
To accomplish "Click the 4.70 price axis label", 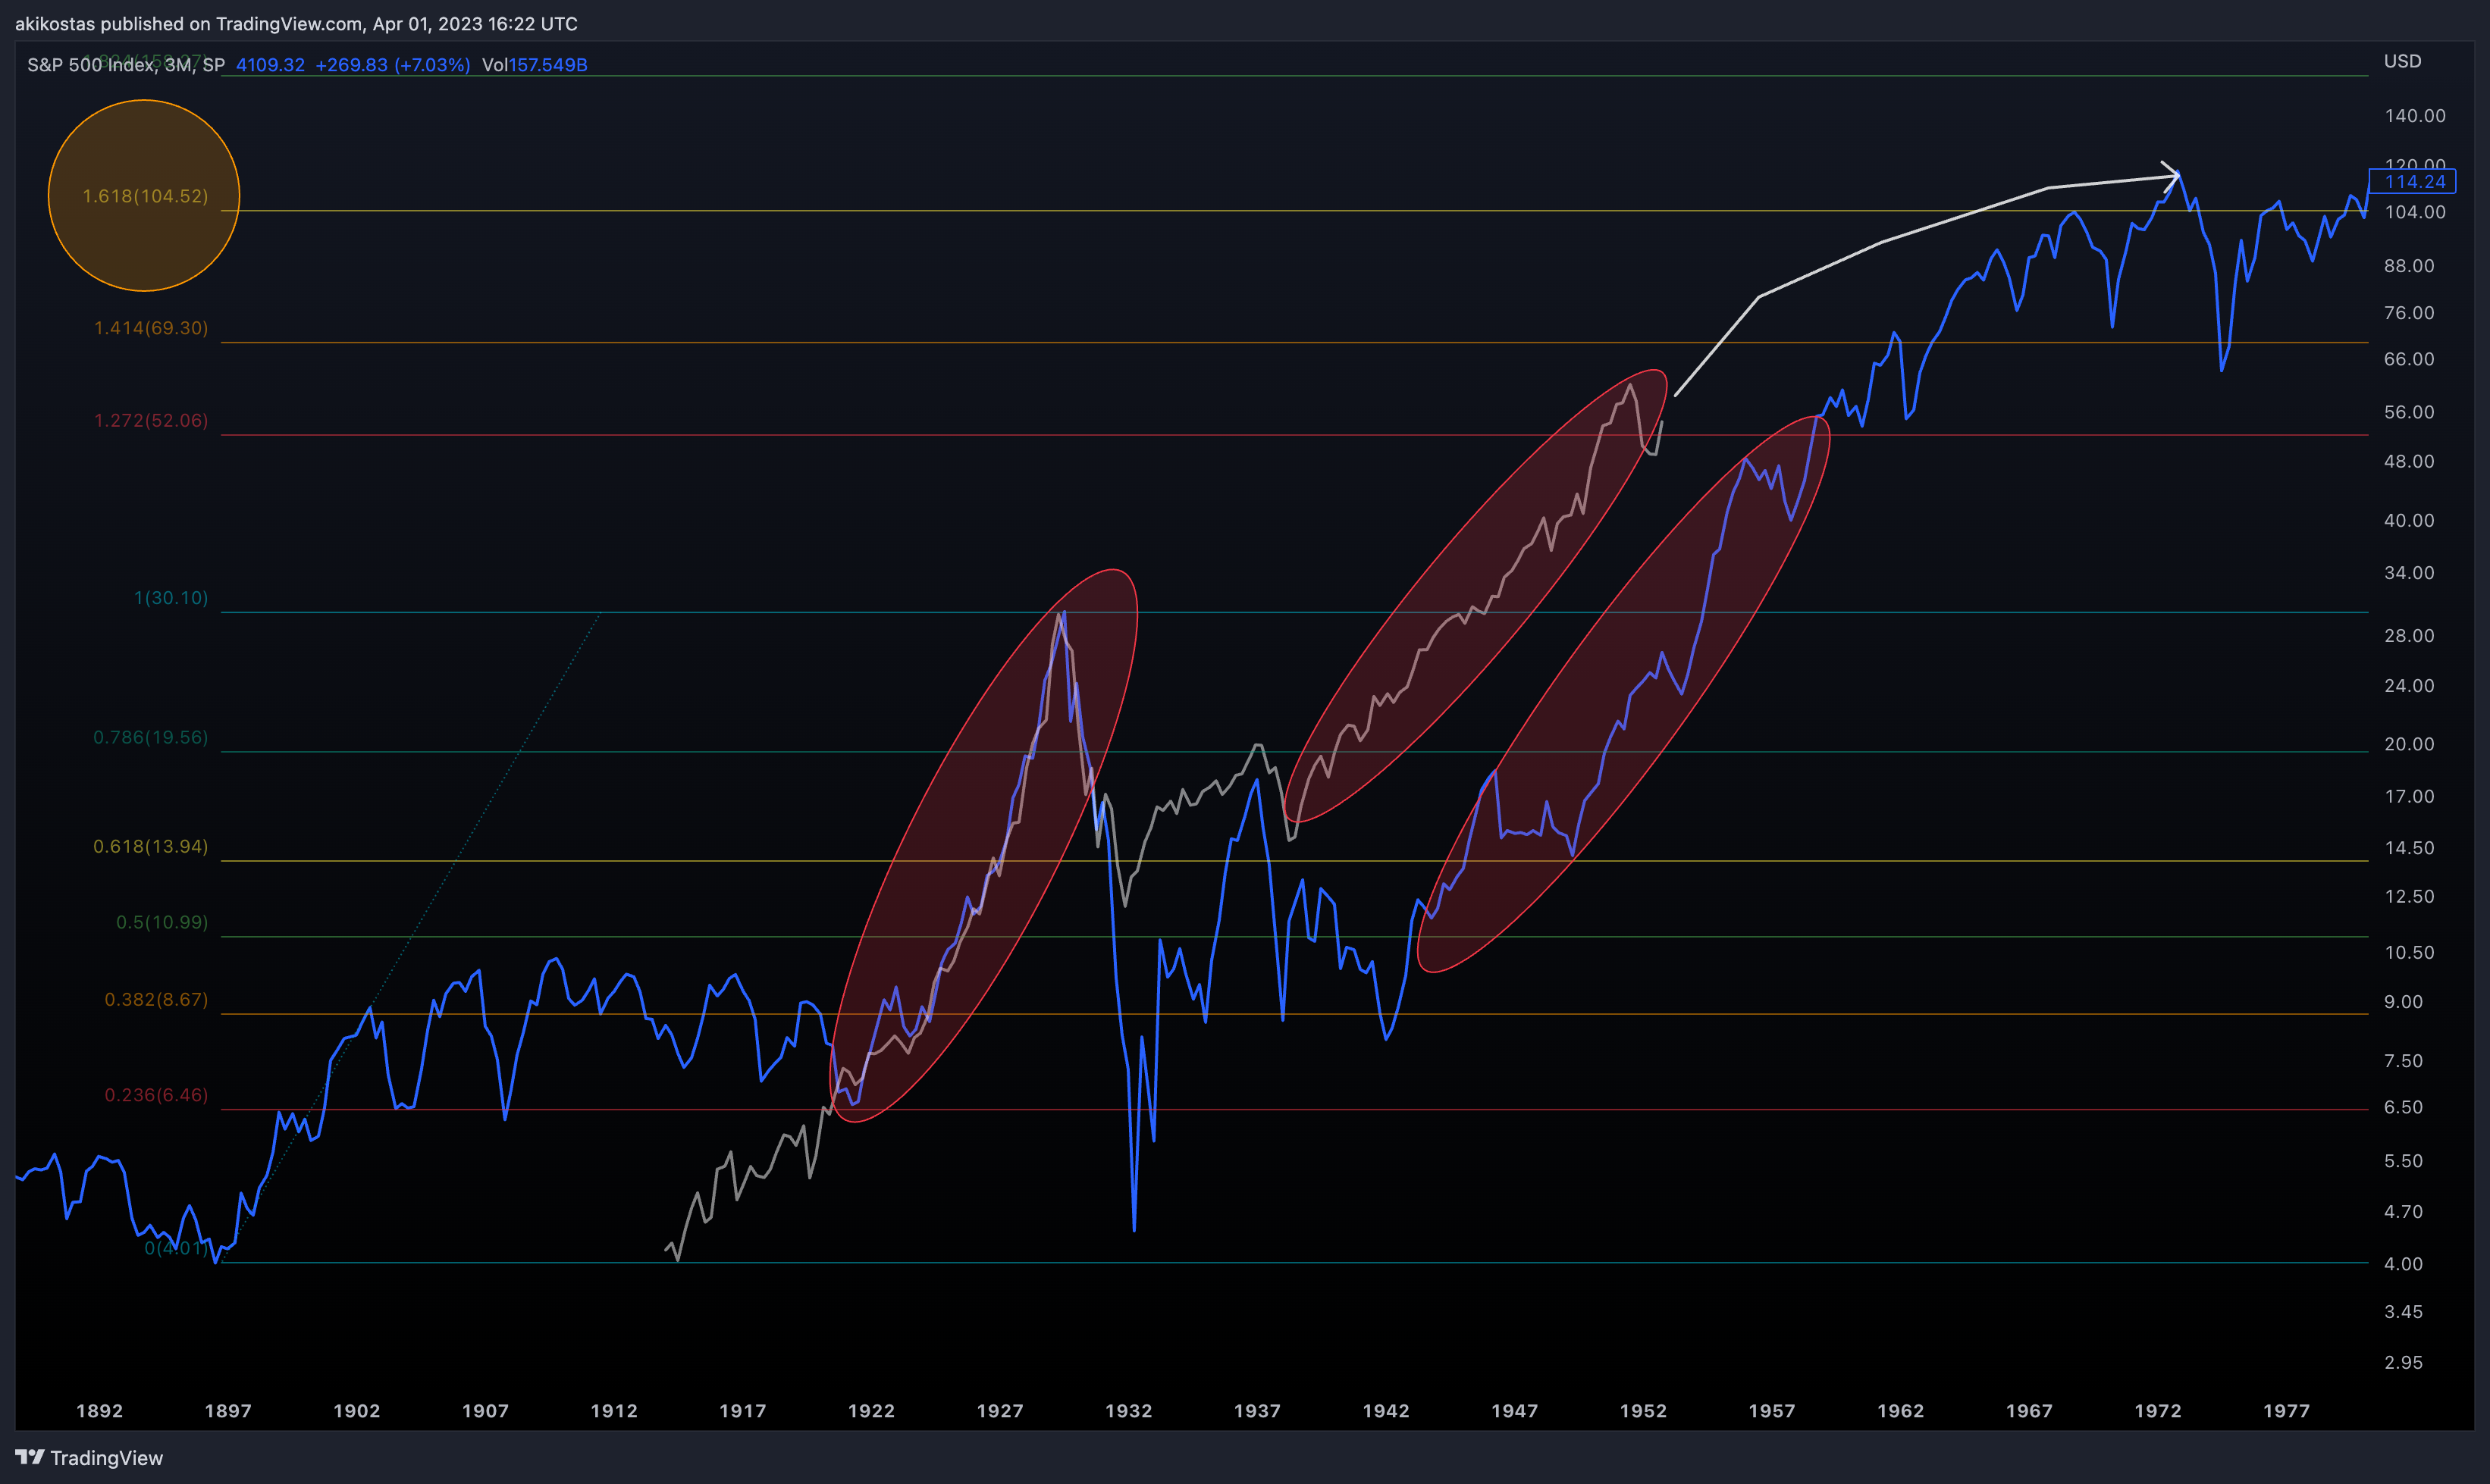I will pos(2403,1212).
